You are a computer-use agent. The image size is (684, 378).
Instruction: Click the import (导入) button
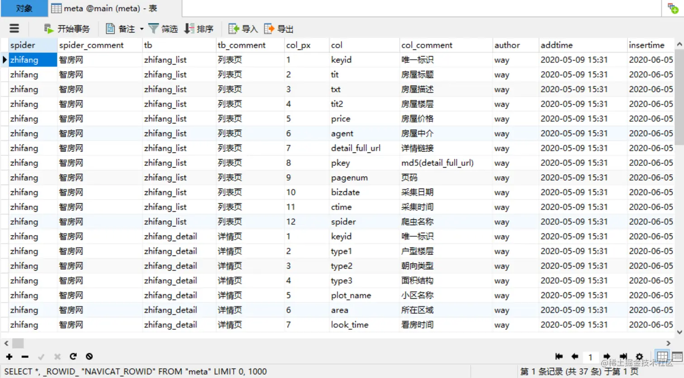coord(243,29)
